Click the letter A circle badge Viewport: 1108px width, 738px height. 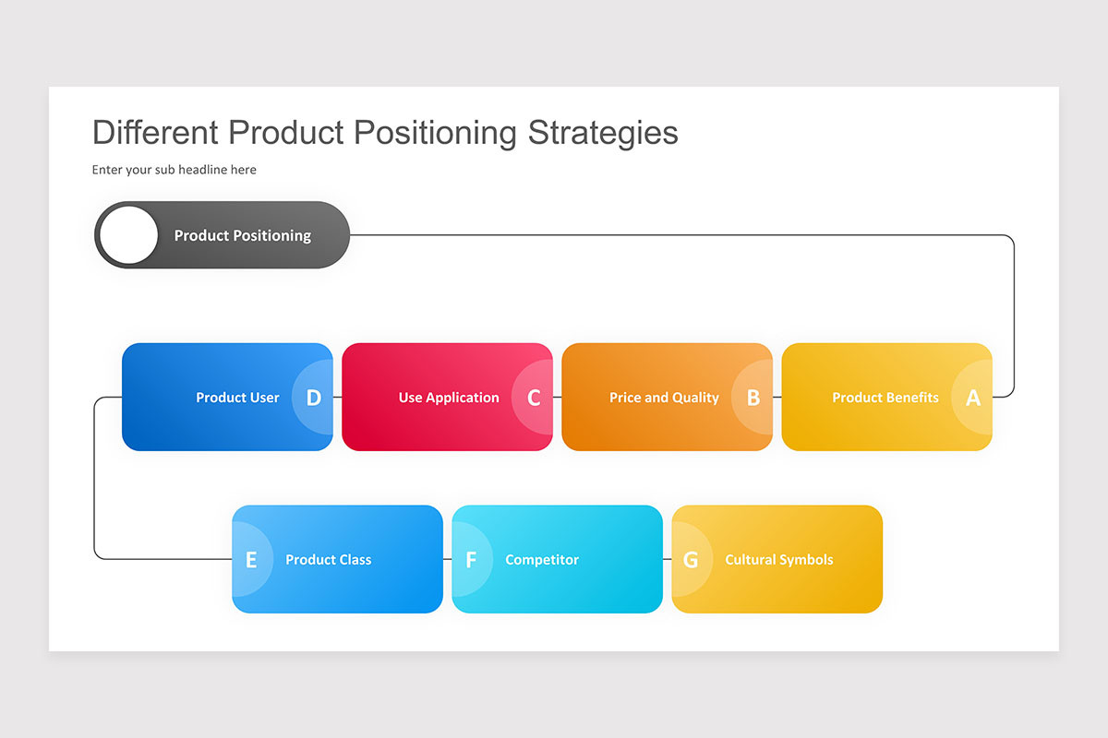click(x=972, y=398)
